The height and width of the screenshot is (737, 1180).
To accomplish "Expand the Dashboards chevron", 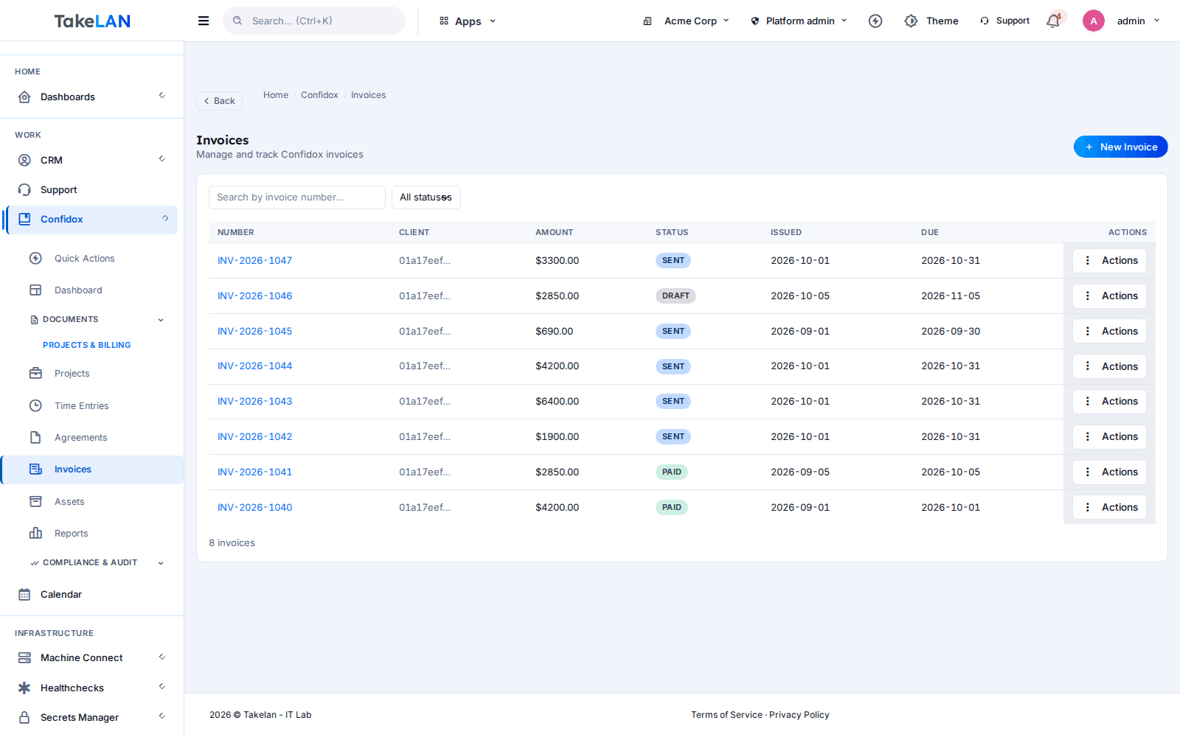I will [x=162, y=96].
